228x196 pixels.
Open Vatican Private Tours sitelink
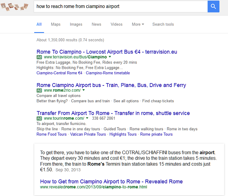88,134
